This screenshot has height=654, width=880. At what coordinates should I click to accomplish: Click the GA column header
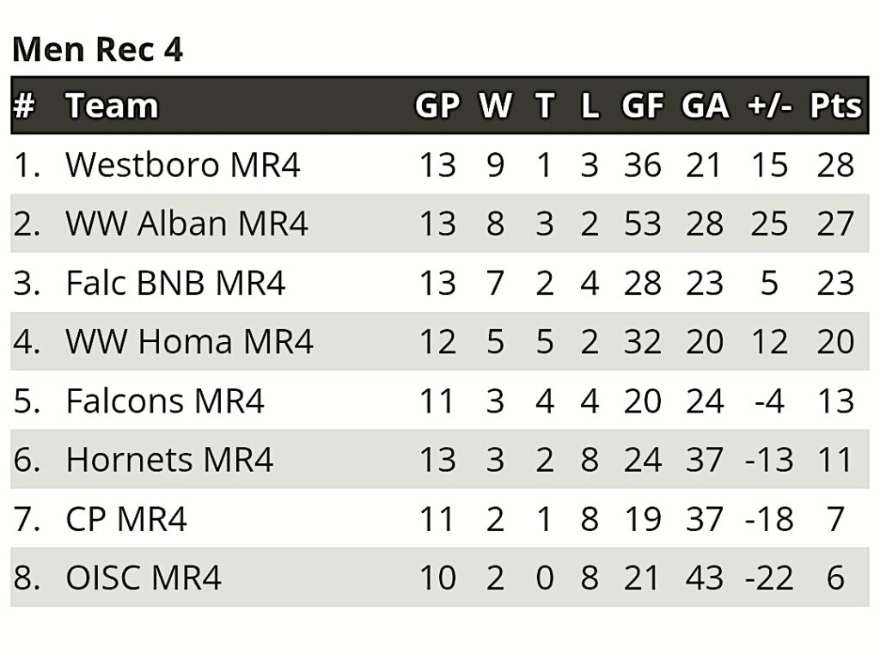[705, 106]
